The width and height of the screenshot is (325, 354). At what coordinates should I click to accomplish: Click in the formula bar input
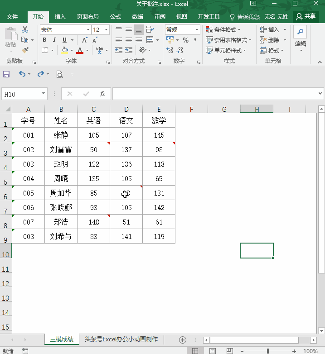pos(215,94)
